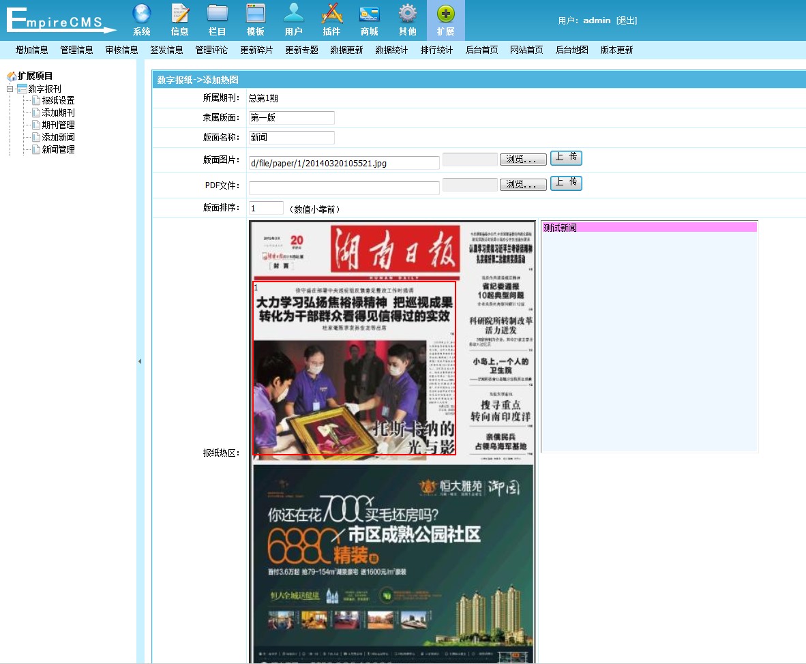This screenshot has height=664, width=806.
Task: Open the 商城 card icon
Action: (370, 14)
